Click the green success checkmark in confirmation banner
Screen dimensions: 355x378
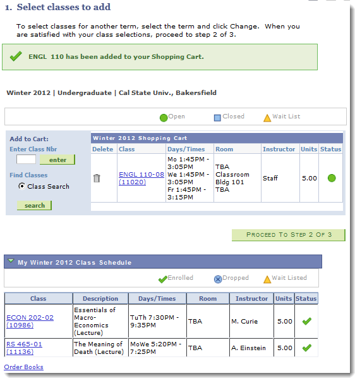[16, 56]
